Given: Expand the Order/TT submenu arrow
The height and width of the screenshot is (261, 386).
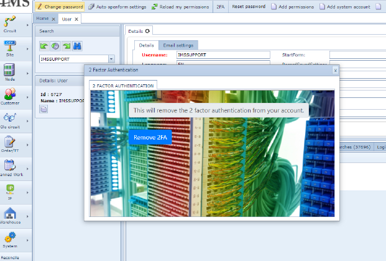Looking at the screenshot, I should click(x=27, y=145).
